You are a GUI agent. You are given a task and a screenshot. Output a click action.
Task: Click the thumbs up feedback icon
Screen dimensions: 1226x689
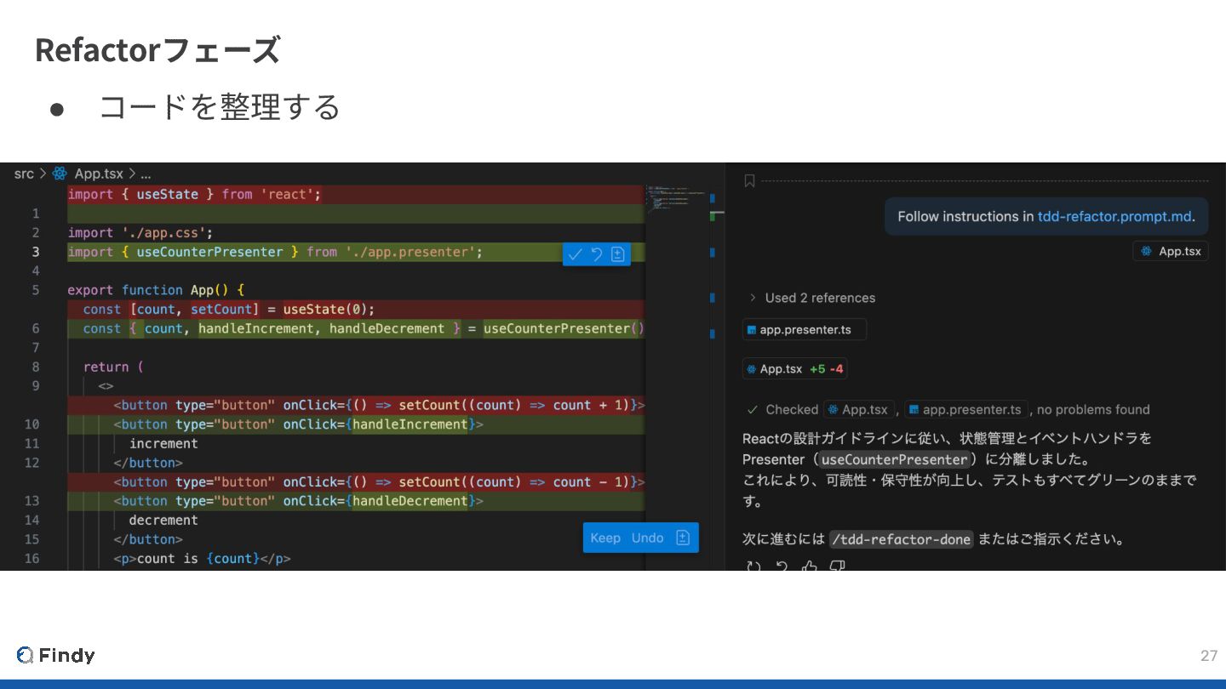(810, 565)
